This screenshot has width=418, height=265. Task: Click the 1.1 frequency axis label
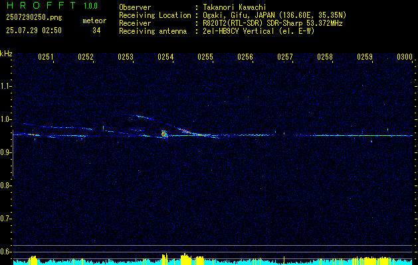tap(5, 86)
